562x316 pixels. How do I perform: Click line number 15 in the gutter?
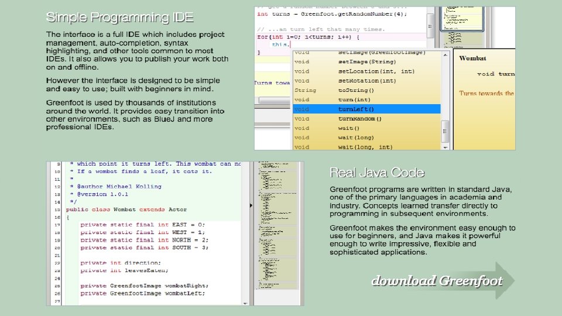(57, 209)
